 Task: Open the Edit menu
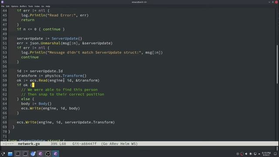pyautogui.click(x=8, y=6)
